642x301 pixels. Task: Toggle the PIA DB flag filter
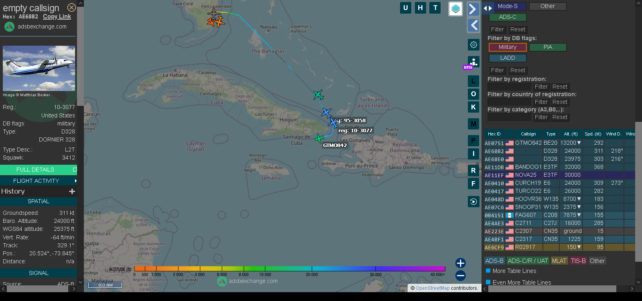click(x=548, y=47)
